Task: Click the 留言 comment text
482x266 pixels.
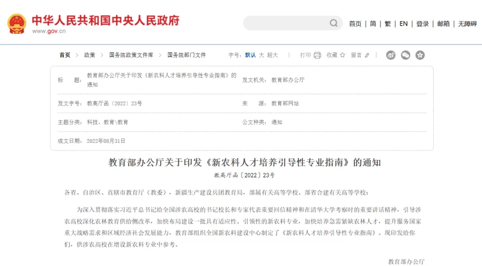Action: coord(356,55)
